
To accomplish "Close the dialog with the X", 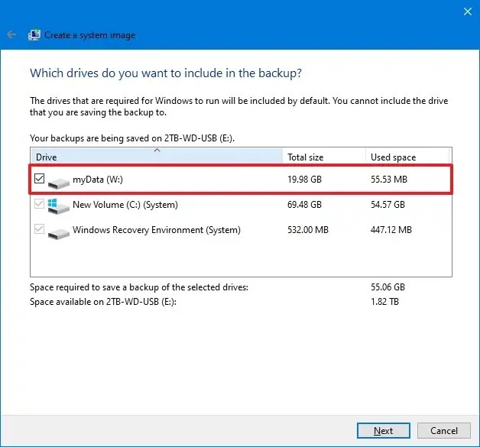I will pos(468,11).
